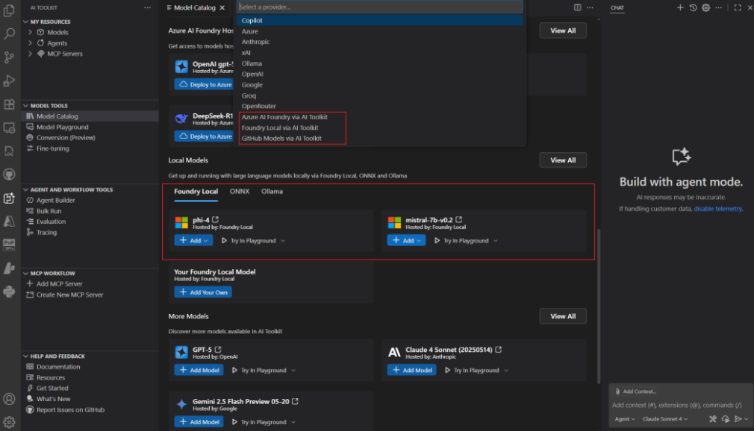The height and width of the screenshot is (431, 754).
Task: Open the Search view in the activity bar
Action: [10, 33]
